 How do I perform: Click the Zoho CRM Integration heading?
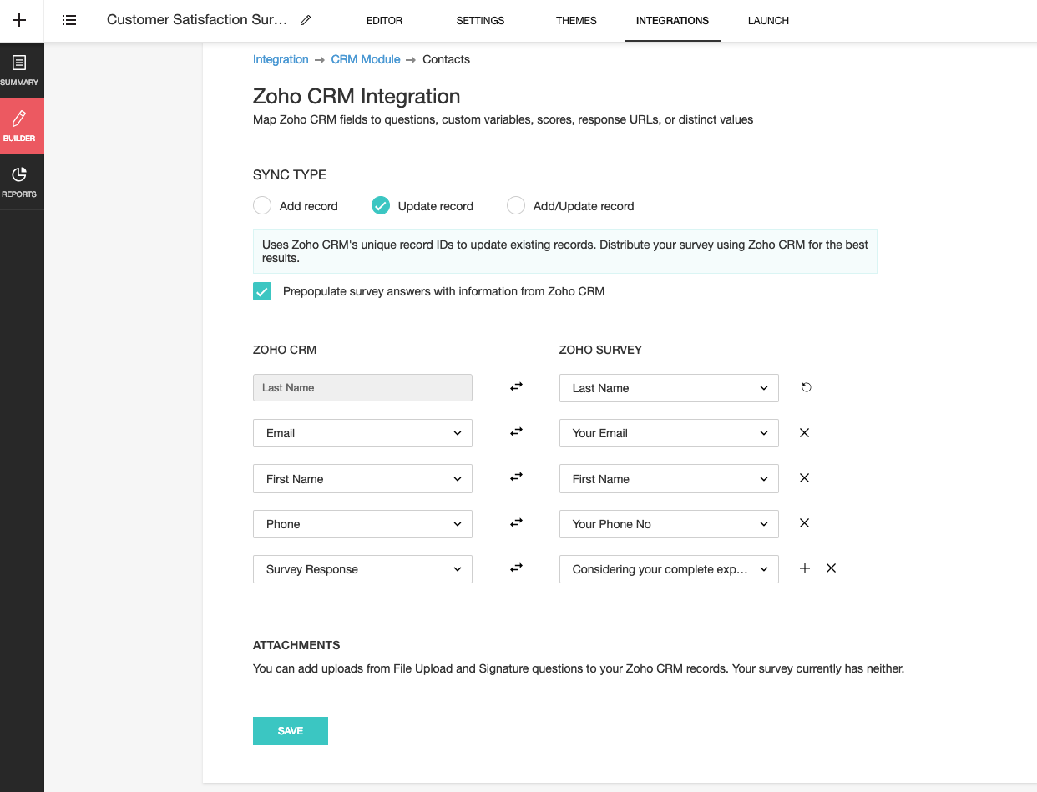click(x=357, y=97)
